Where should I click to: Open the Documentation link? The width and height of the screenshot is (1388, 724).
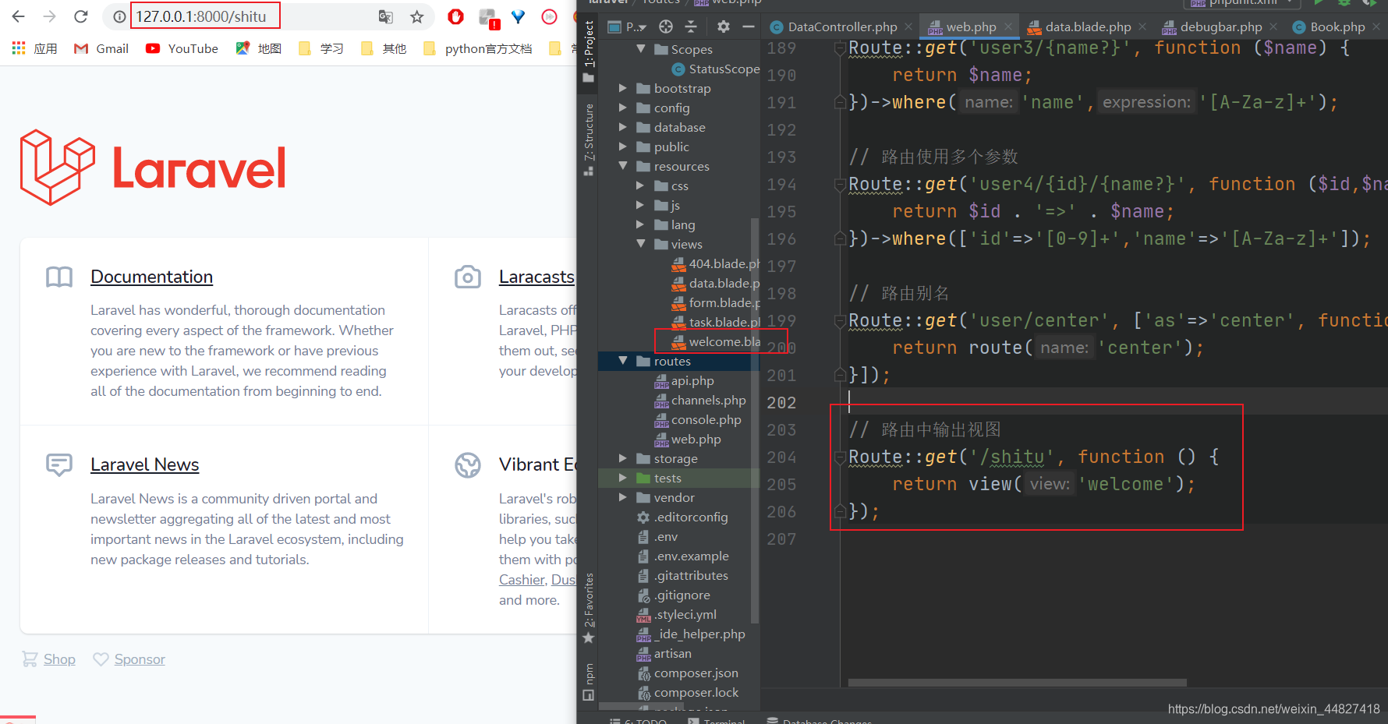151,277
